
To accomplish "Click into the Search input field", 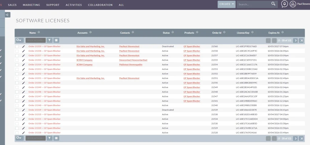I will click(x=253, y=4).
